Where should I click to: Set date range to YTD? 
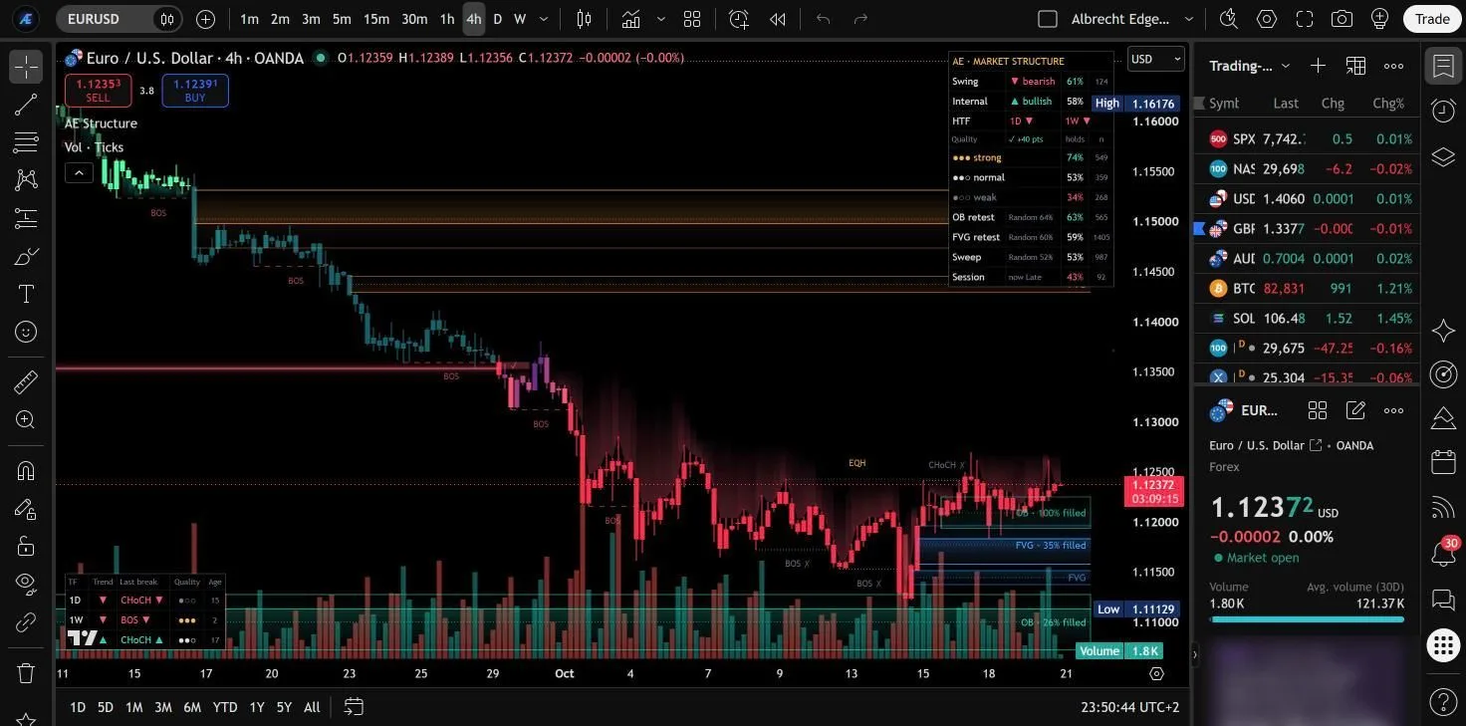point(225,707)
